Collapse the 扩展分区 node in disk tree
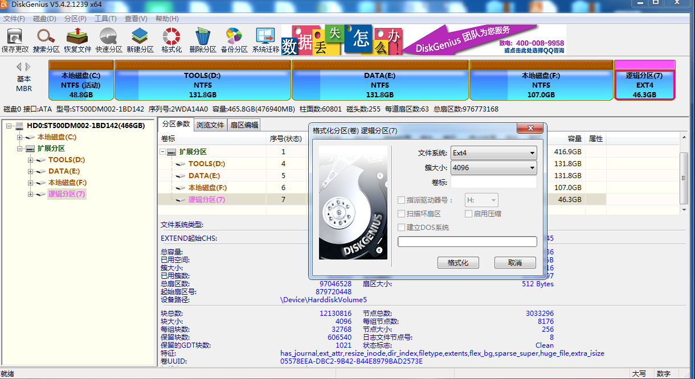Image resolution: width=695 pixels, height=379 pixels. (x=20, y=149)
